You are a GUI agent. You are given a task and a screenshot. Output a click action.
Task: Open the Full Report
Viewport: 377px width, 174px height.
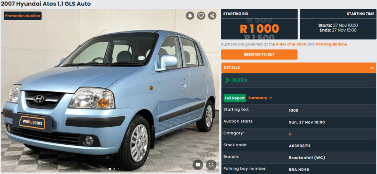[235, 98]
